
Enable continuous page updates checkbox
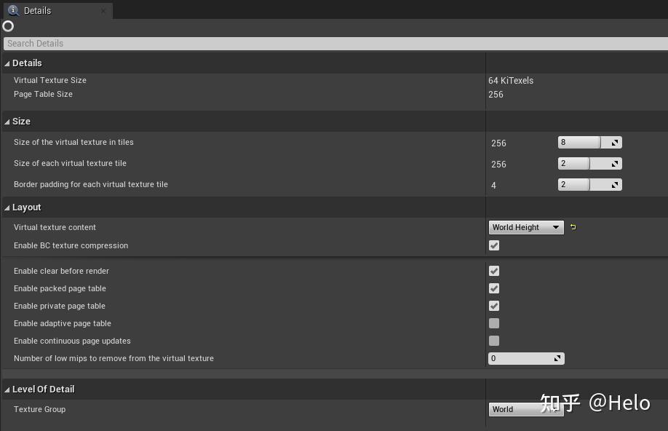[494, 341]
